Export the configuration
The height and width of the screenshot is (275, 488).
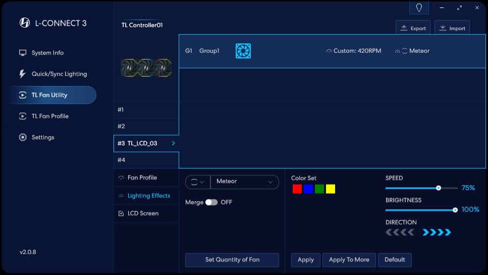click(x=413, y=28)
